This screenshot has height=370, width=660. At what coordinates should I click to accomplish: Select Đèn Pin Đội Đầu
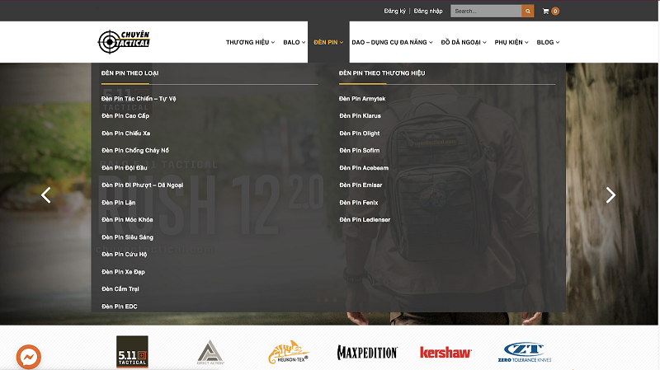point(125,168)
